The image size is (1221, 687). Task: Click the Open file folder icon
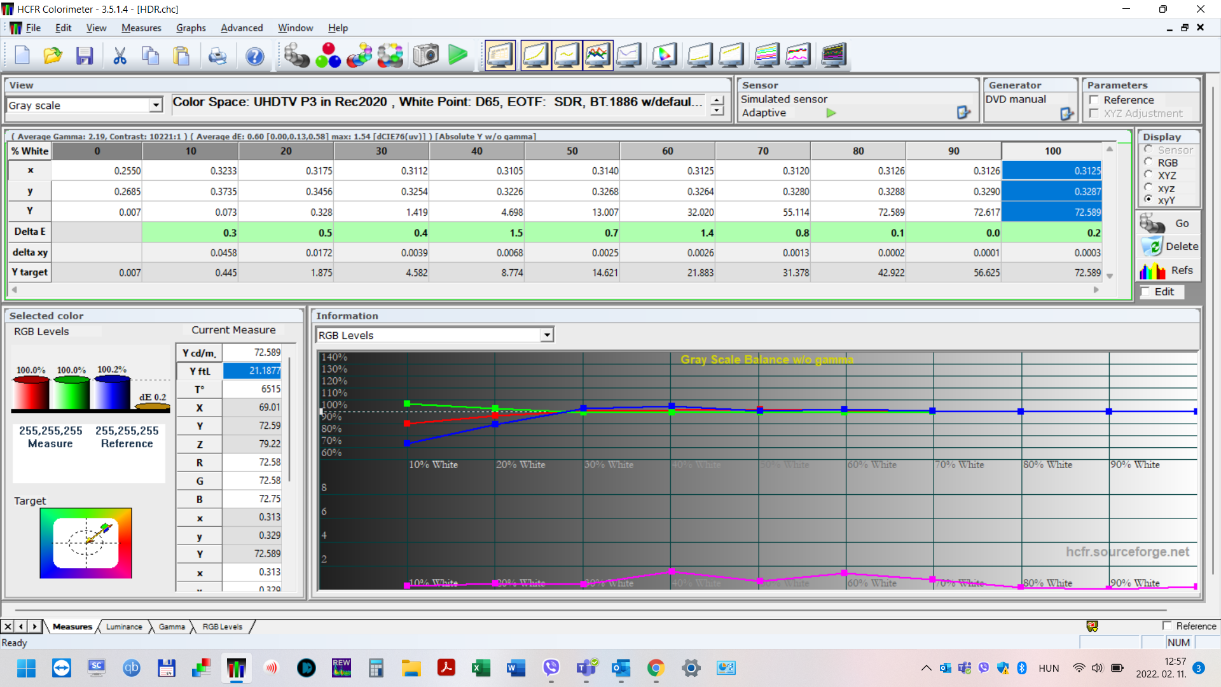(x=53, y=56)
